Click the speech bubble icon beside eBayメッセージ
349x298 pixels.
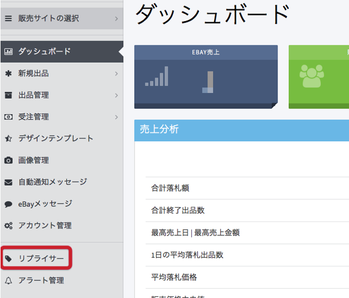click(x=8, y=204)
